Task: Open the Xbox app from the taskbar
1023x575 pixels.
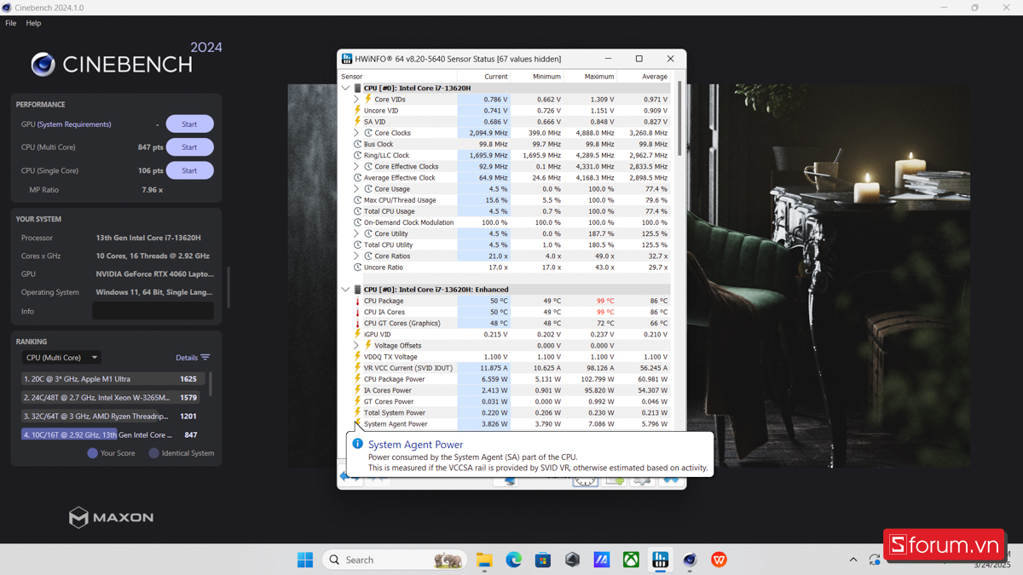Action: point(631,560)
